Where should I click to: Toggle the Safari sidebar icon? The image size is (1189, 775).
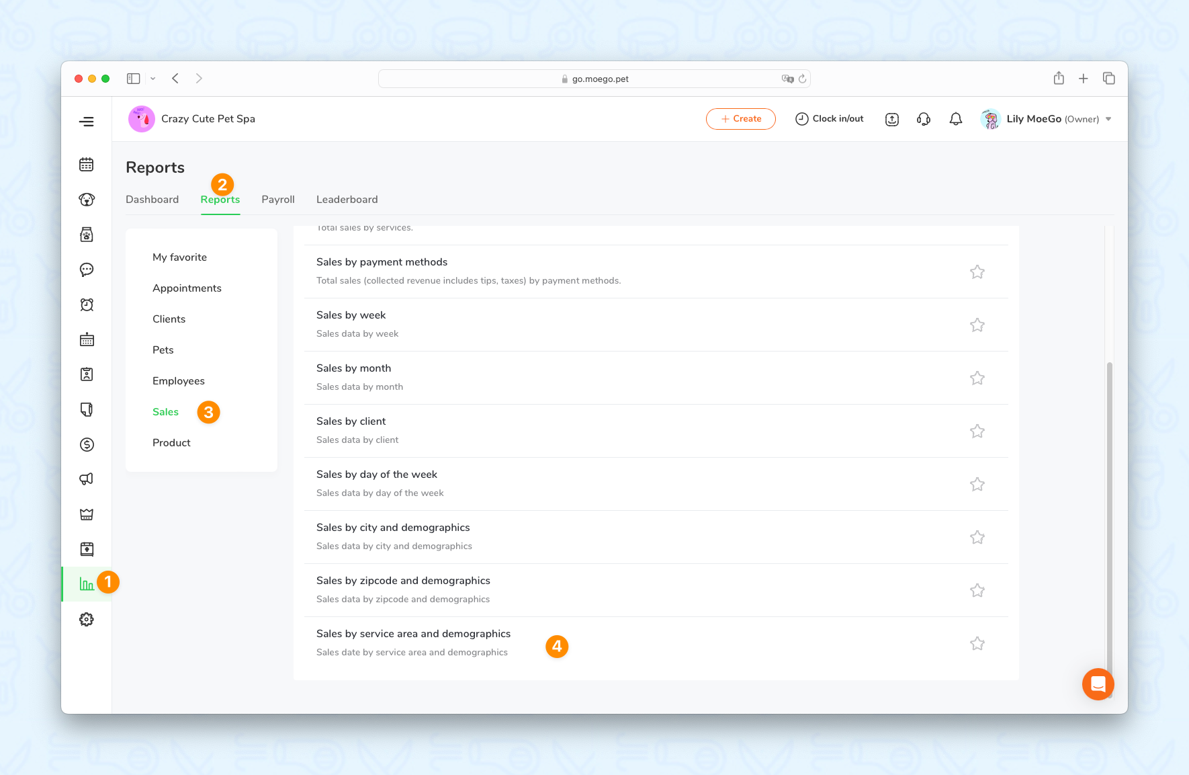133,79
